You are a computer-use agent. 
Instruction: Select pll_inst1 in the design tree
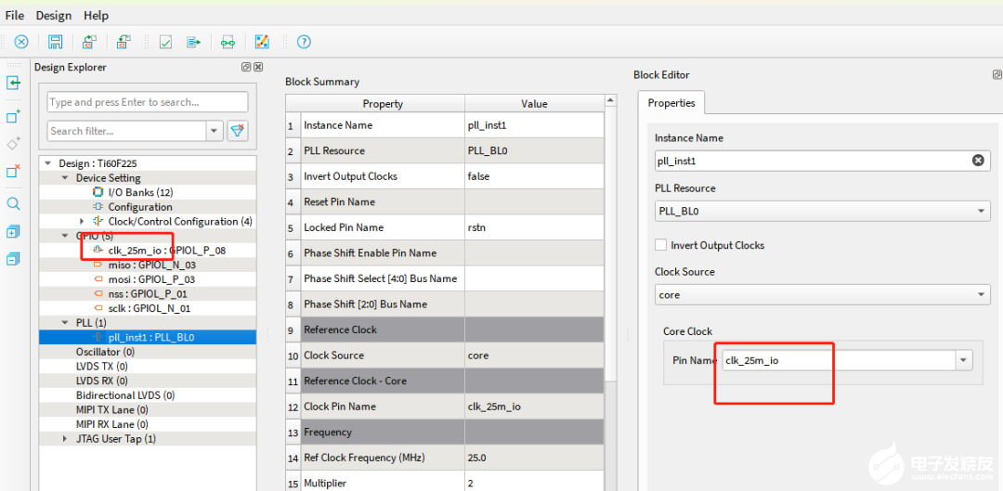[x=150, y=338]
